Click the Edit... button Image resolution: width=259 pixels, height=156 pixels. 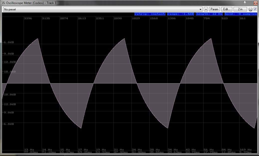pyautogui.click(x=227, y=9)
